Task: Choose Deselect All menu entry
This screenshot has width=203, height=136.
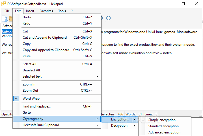Action: (x=57, y=70)
